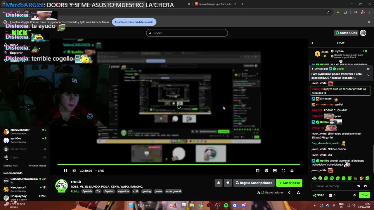374x210 pixels.
Task: Click the Roblox category link
Action: pyautogui.click(x=75, y=191)
